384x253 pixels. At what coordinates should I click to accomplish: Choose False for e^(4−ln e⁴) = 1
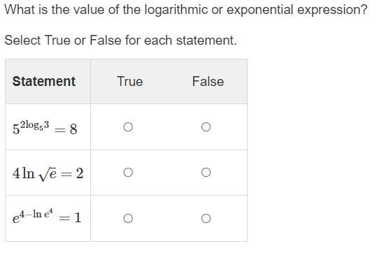pyautogui.click(x=206, y=218)
